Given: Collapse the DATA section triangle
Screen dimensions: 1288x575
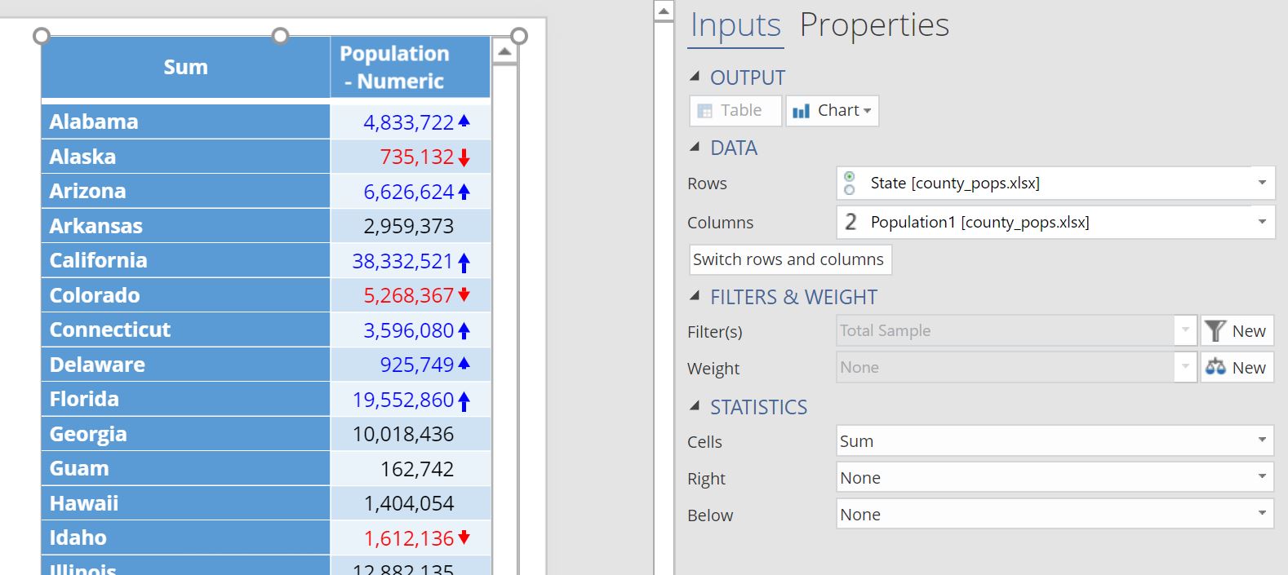Looking at the screenshot, I should 695,147.
